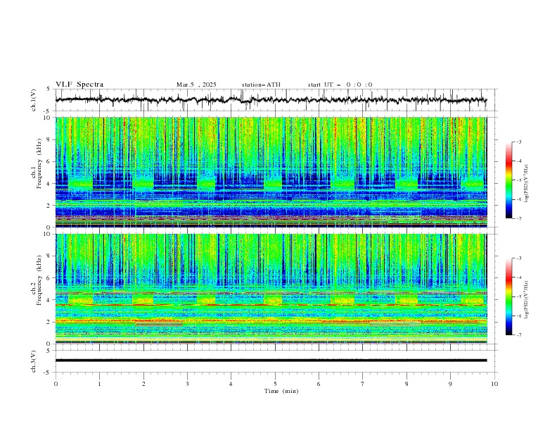Click time axis tick label '10'
The height and width of the screenshot is (431, 557).
tap(494, 384)
